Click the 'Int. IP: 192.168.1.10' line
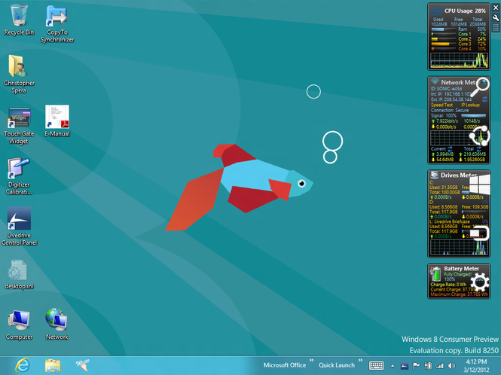Viewport: 501px width, 375px height. [x=451, y=94]
